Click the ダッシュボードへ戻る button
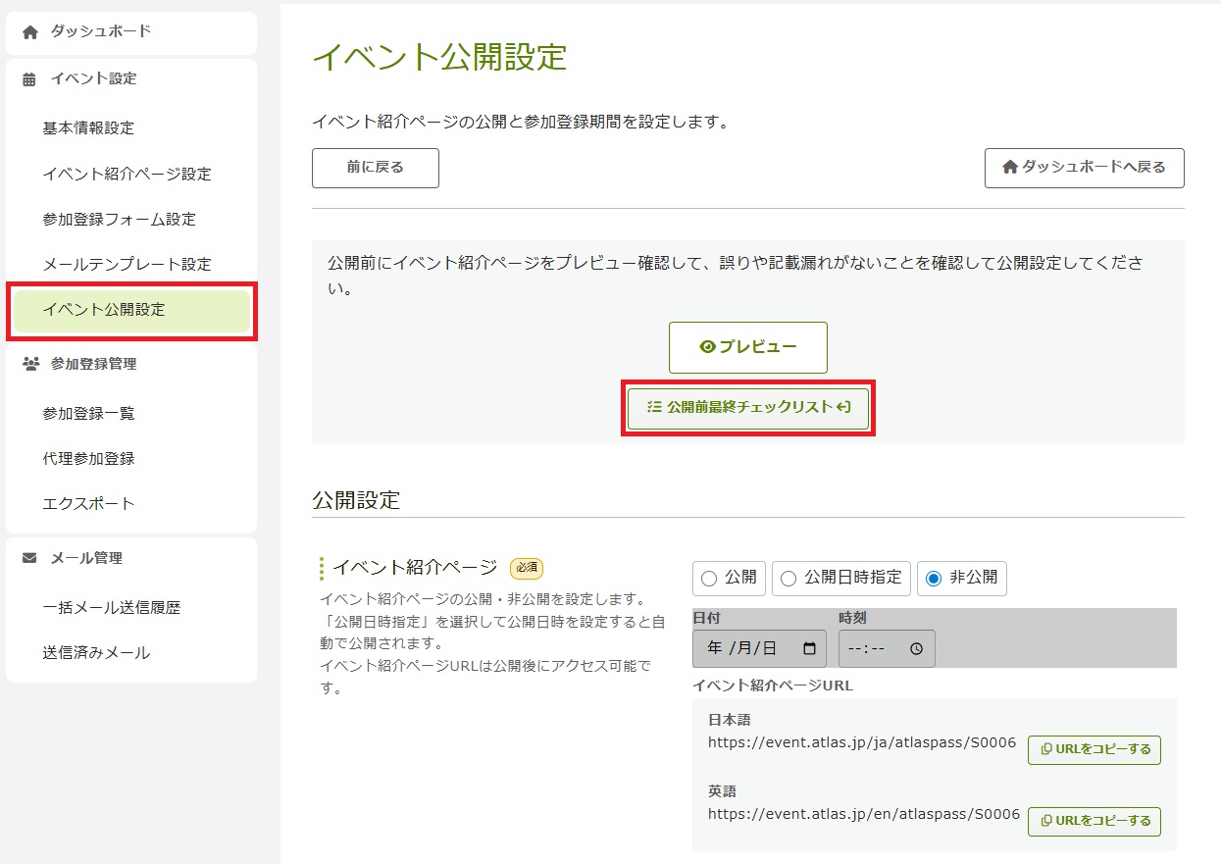1221x864 pixels. click(x=1084, y=168)
